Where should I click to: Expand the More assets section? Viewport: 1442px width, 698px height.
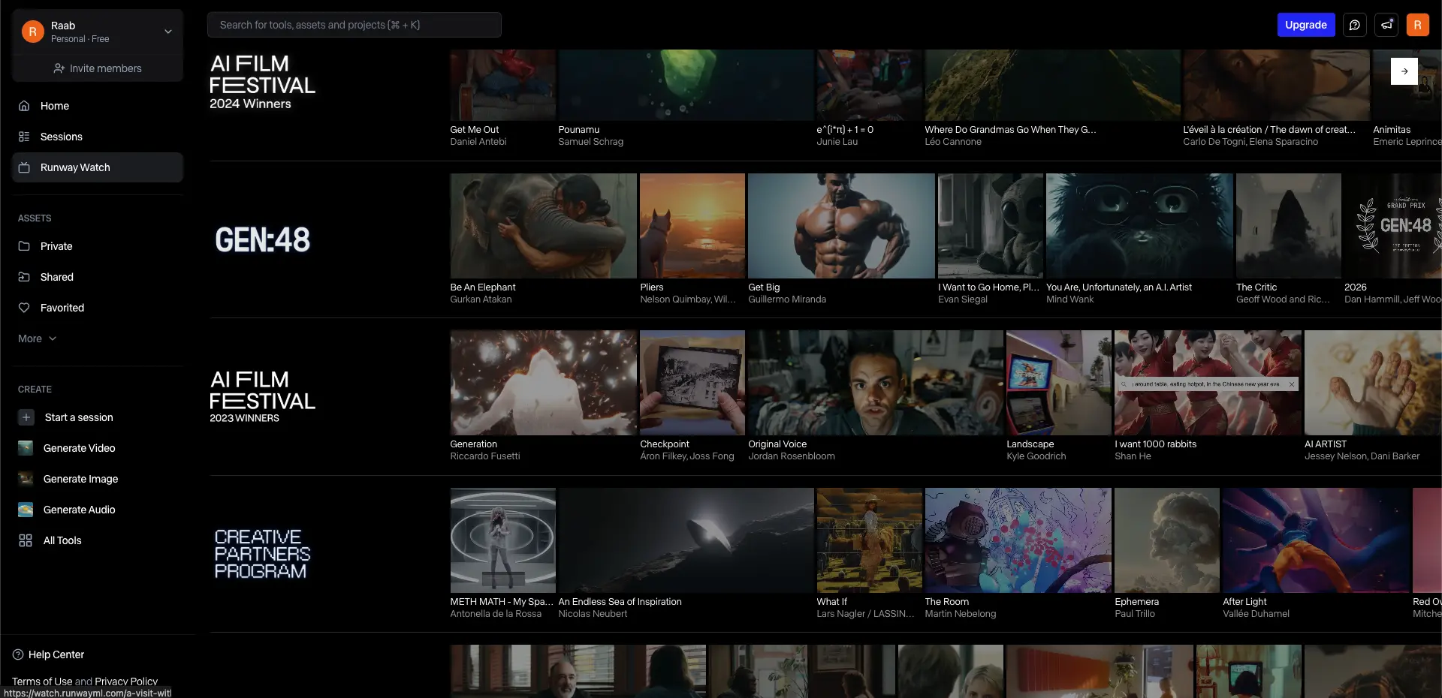[38, 338]
